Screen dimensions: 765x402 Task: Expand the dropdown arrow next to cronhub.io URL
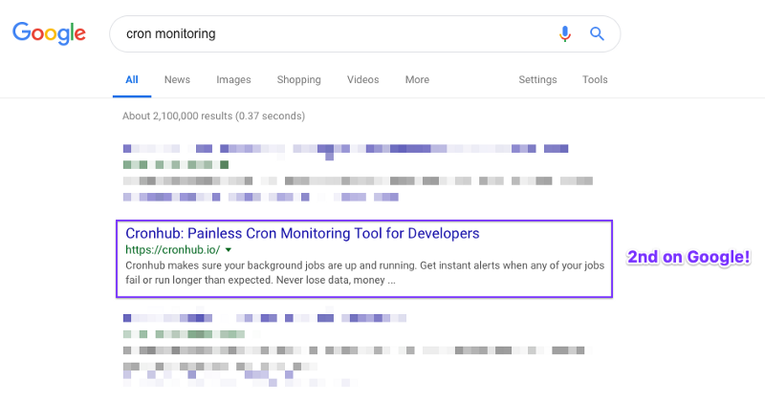coord(229,250)
